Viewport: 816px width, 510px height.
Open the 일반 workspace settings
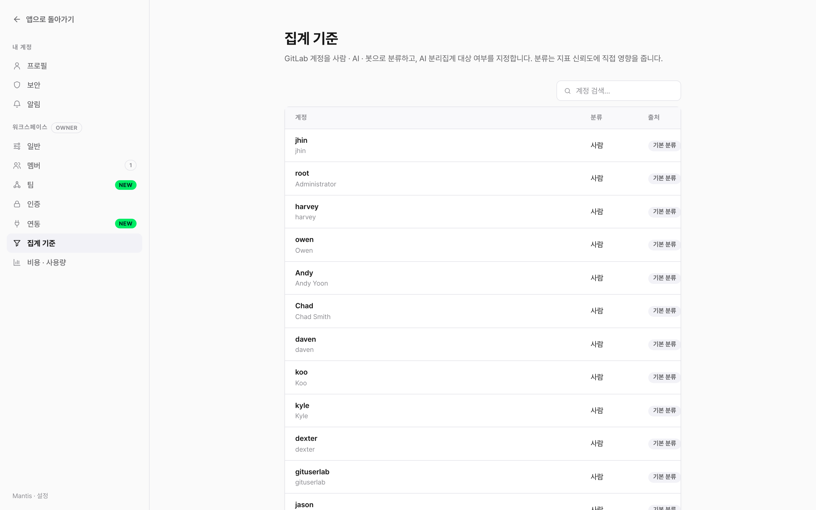point(75,146)
